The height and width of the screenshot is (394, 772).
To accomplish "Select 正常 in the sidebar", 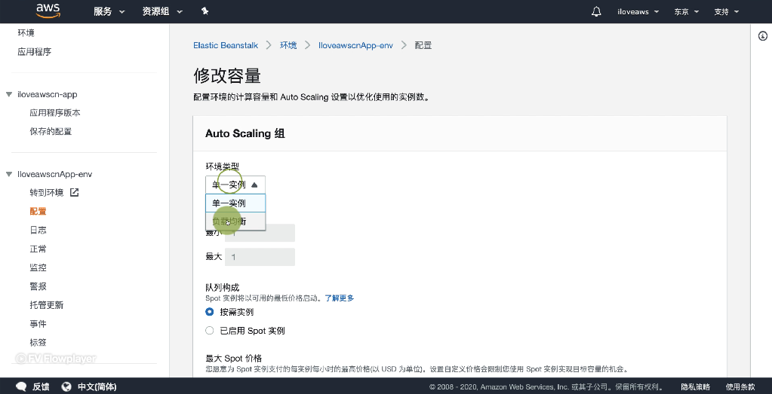I will (38, 249).
